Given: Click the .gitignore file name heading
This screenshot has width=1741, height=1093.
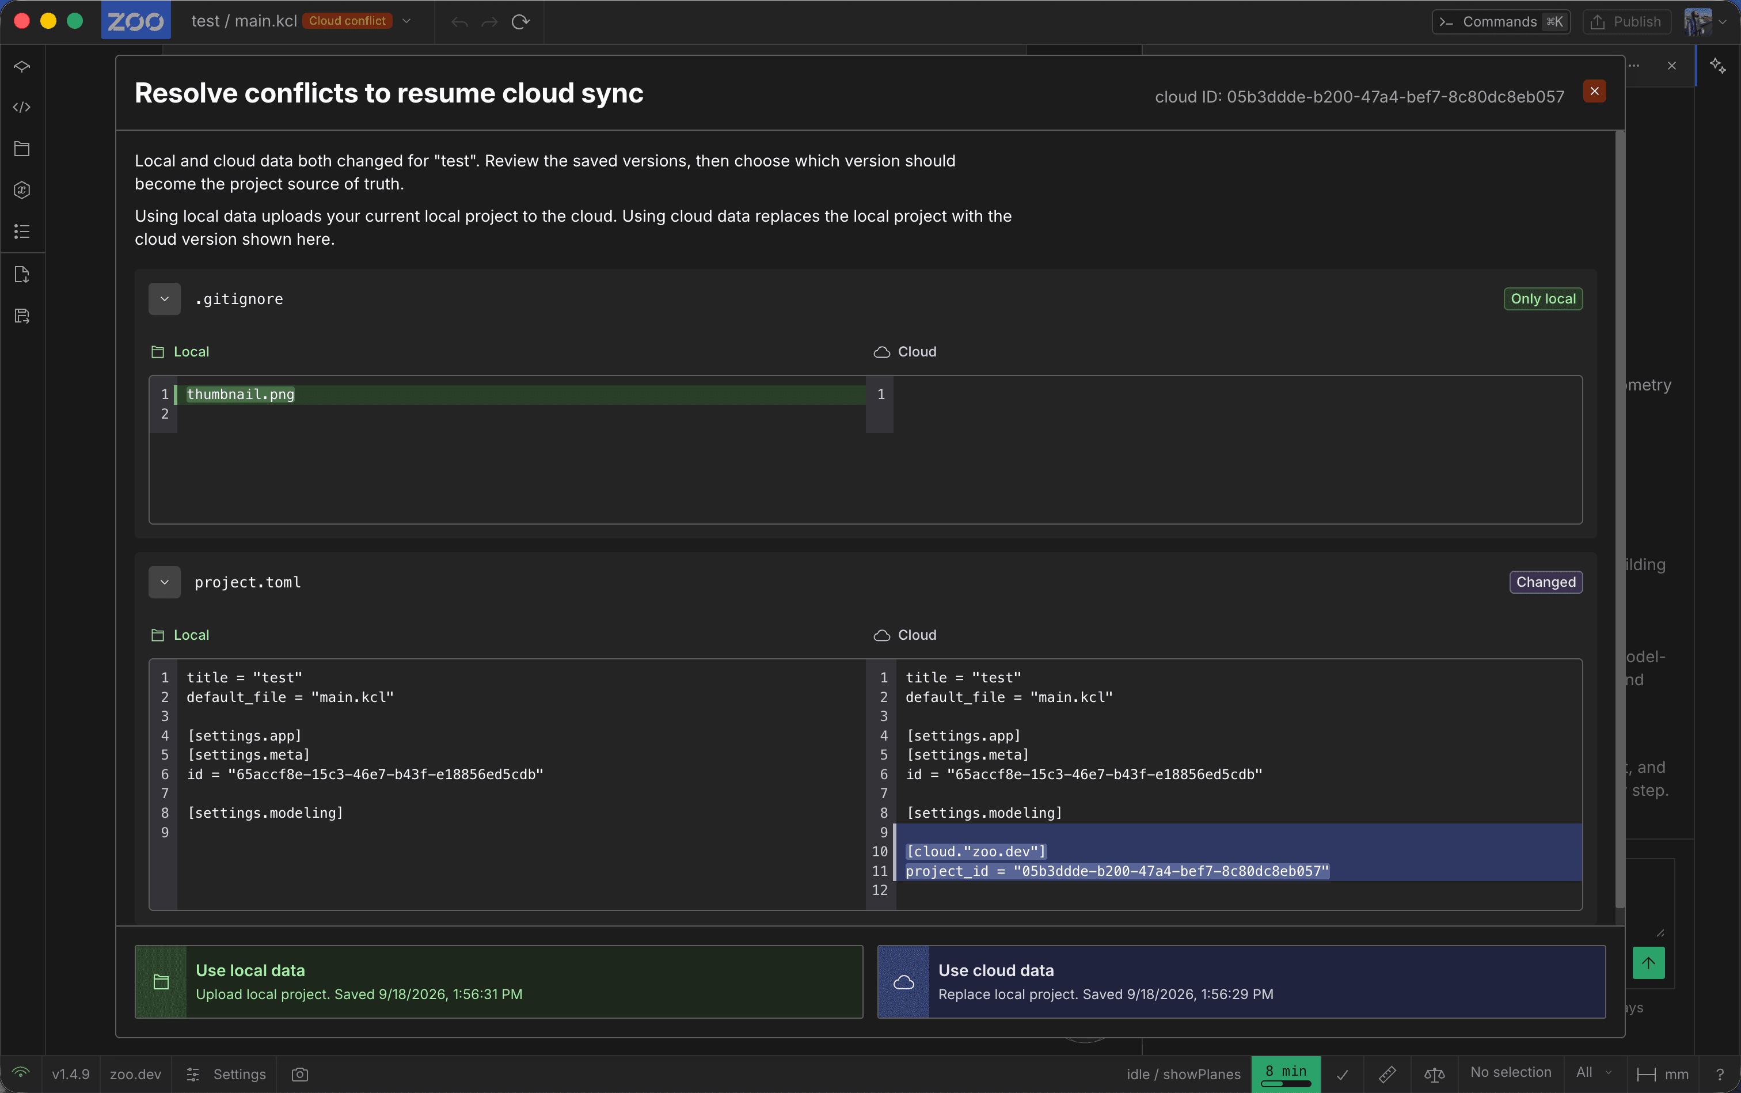Looking at the screenshot, I should pyautogui.click(x=240, y=298).
